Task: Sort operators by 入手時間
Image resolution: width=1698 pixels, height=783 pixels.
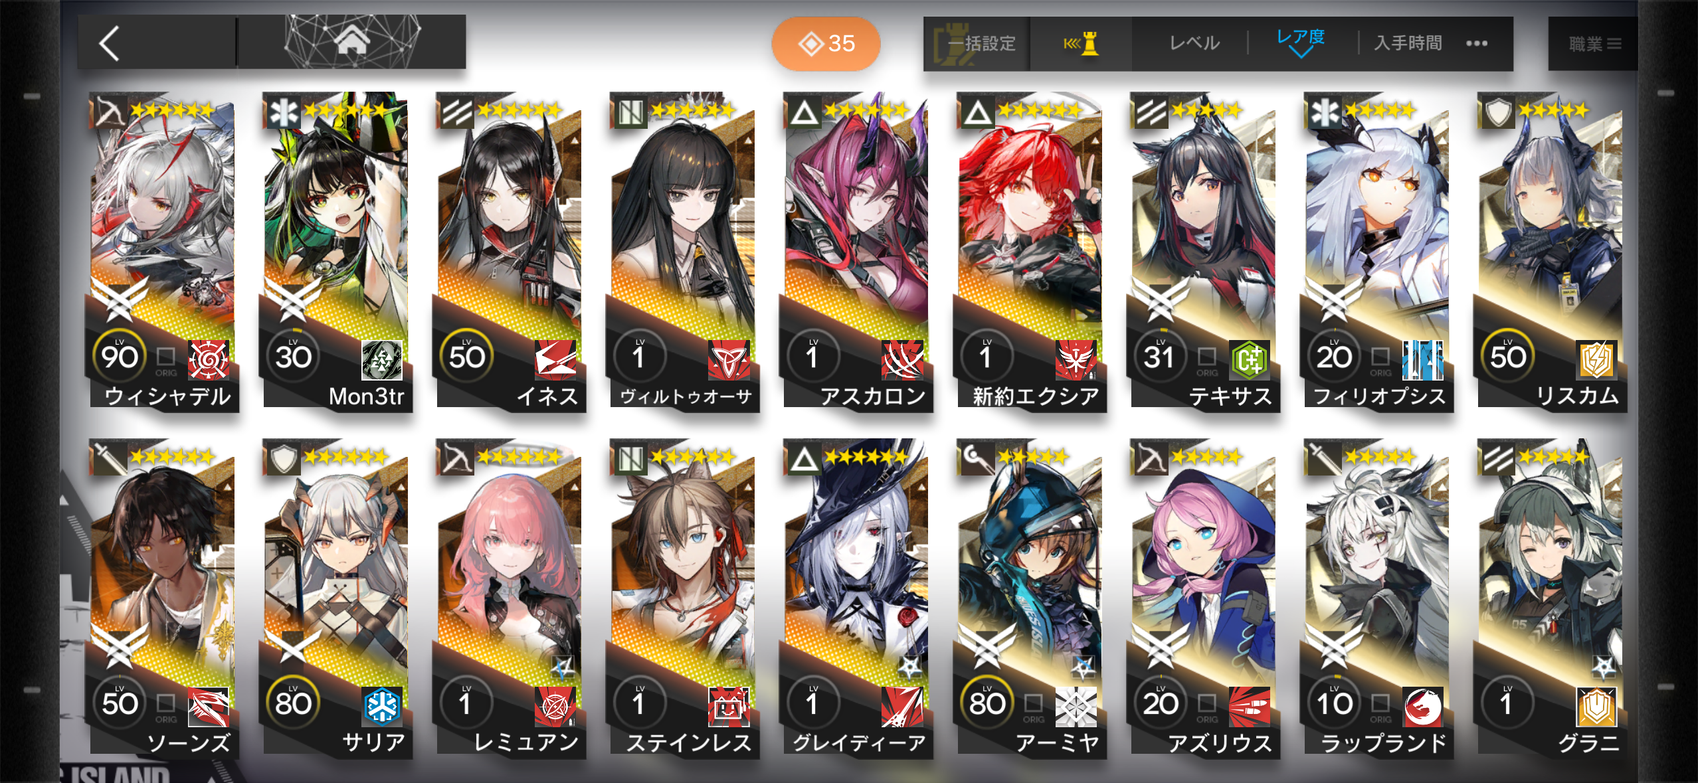Action: tap(1408, 43)
